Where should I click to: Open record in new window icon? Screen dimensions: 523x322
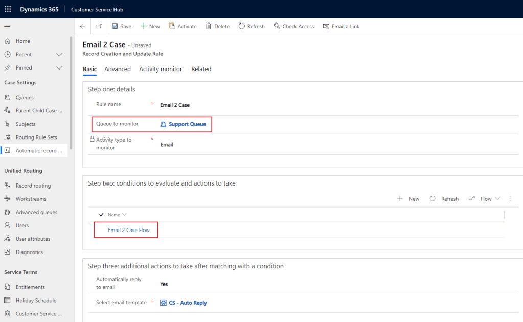[99, 26]
